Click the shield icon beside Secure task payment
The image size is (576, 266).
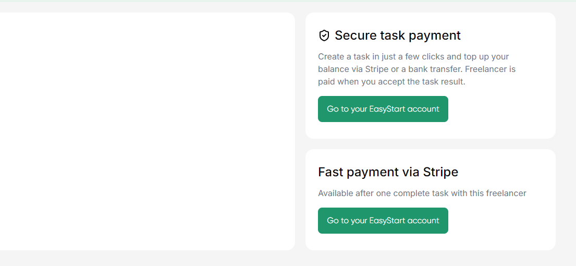(324, 35)
